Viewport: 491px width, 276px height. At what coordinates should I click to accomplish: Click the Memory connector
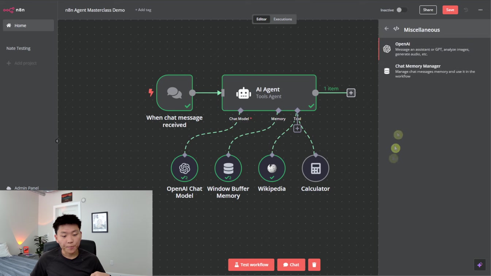278,110
